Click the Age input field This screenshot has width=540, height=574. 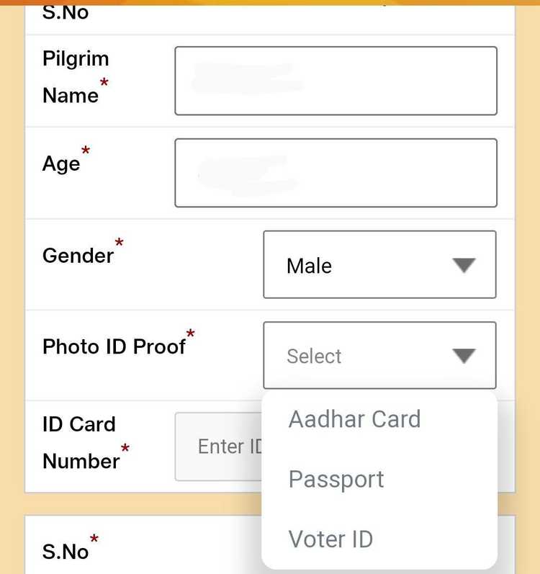pos(336,173)
